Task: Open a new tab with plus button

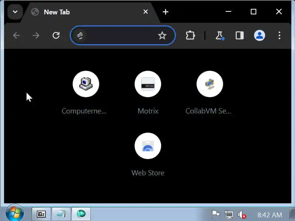Action: coord(165,12)
